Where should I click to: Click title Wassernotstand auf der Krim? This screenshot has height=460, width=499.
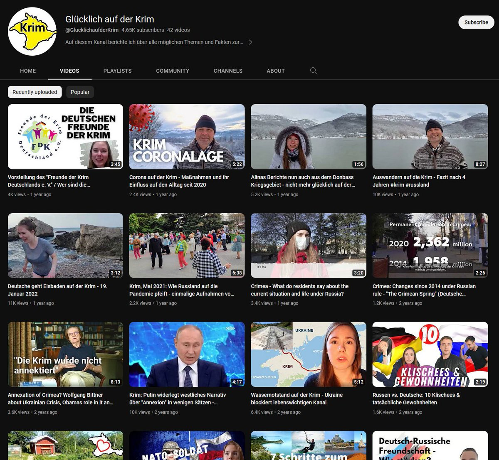[297, 399]
